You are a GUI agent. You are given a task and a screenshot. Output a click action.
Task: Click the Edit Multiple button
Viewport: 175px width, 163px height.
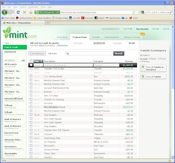[x=37, y=53]
